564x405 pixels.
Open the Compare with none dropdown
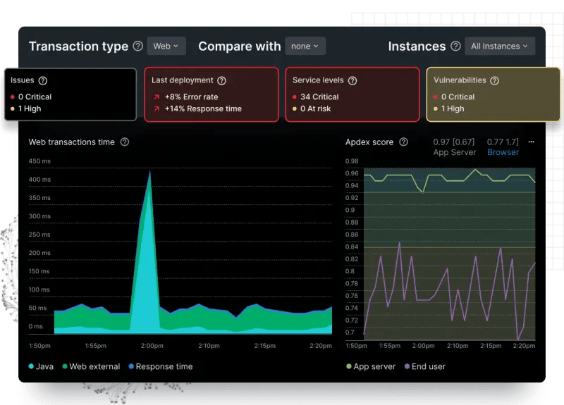(305, 46)
